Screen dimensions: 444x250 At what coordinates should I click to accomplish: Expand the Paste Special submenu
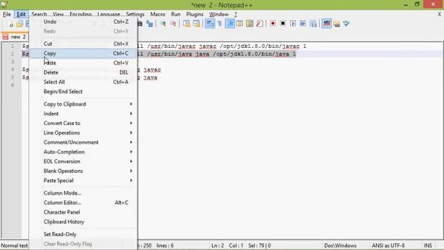(83, 181)
